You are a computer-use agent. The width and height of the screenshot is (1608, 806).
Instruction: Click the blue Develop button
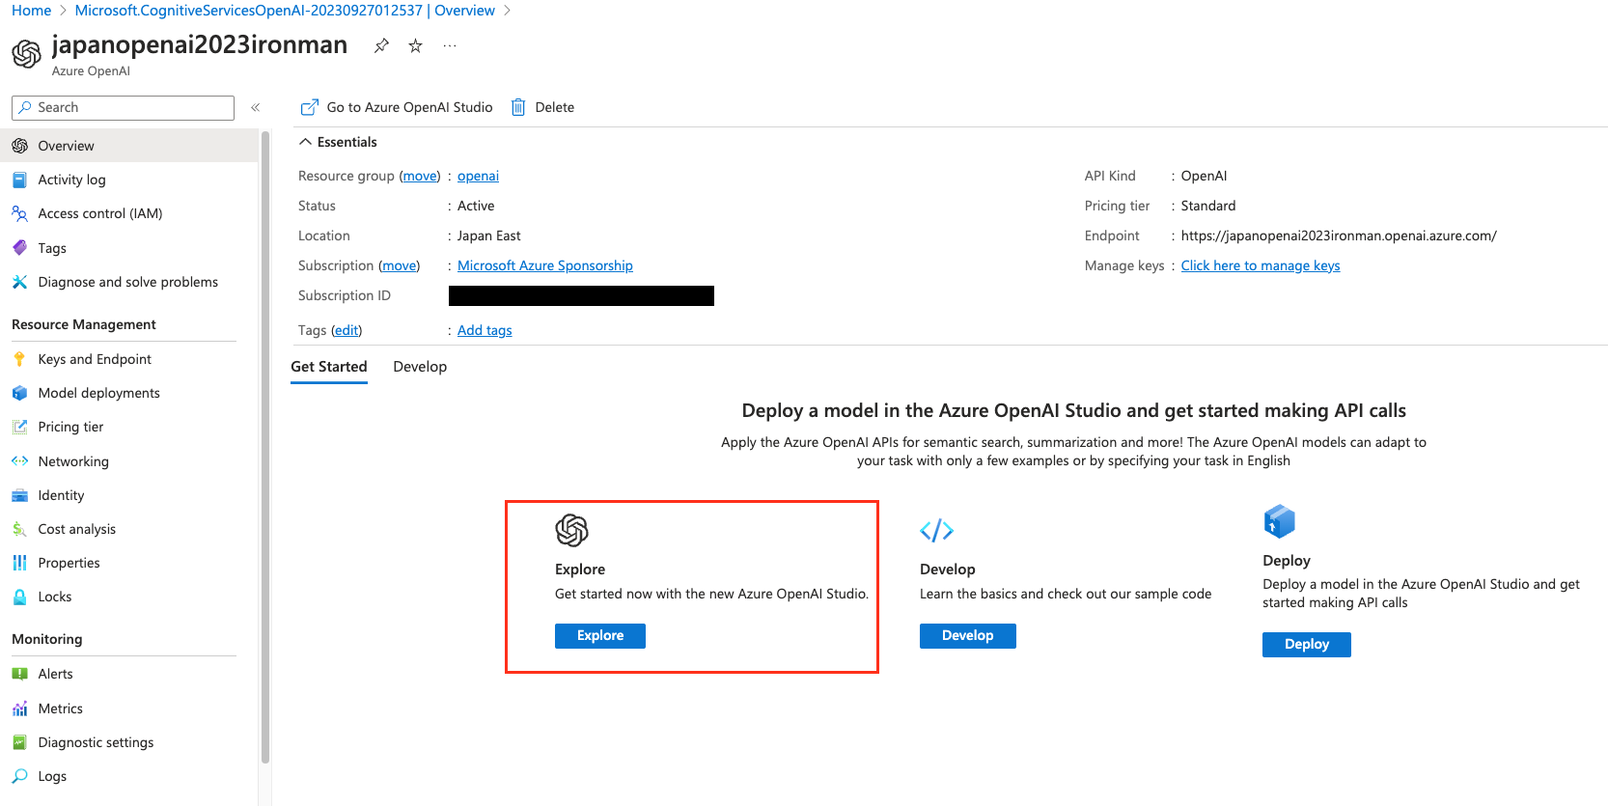(x=967, y=635)
